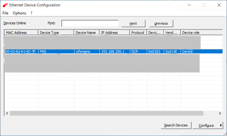Click the Search Devices button
This screenshot has width=227, height=136.
coord(176,125)
